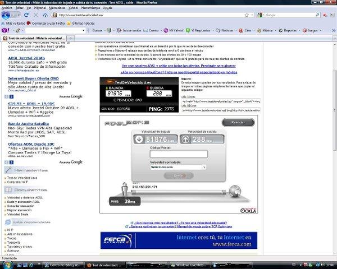Click the URL Directo code field

221,101
